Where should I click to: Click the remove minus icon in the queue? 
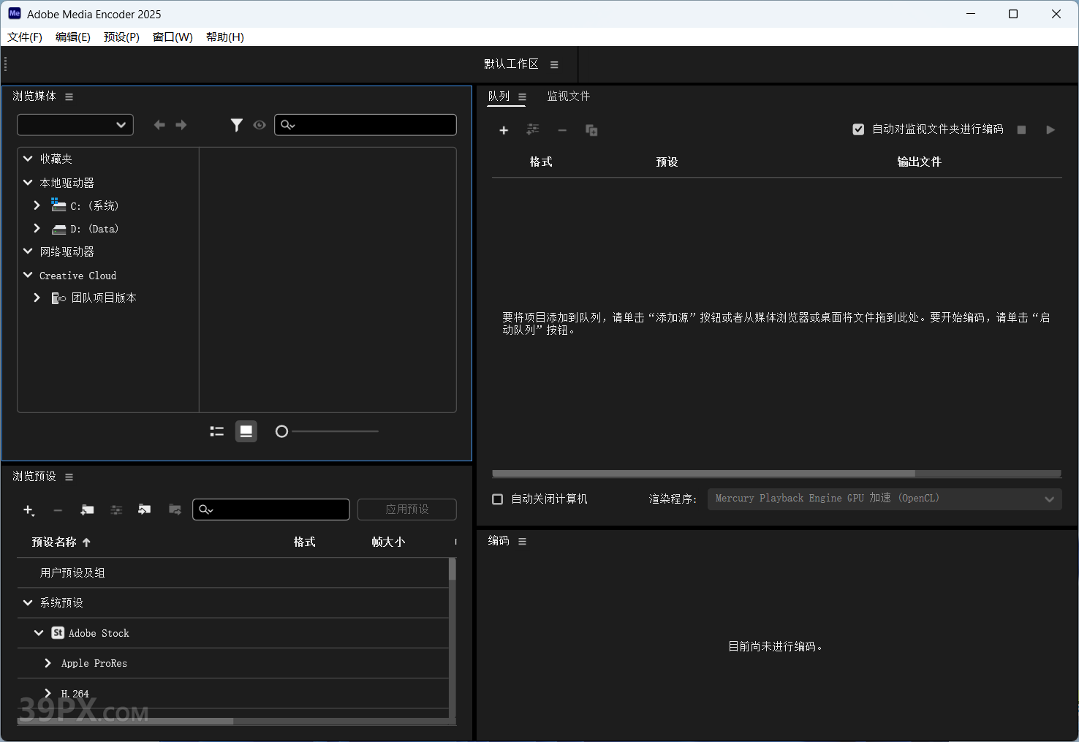(x=562, y=130)
